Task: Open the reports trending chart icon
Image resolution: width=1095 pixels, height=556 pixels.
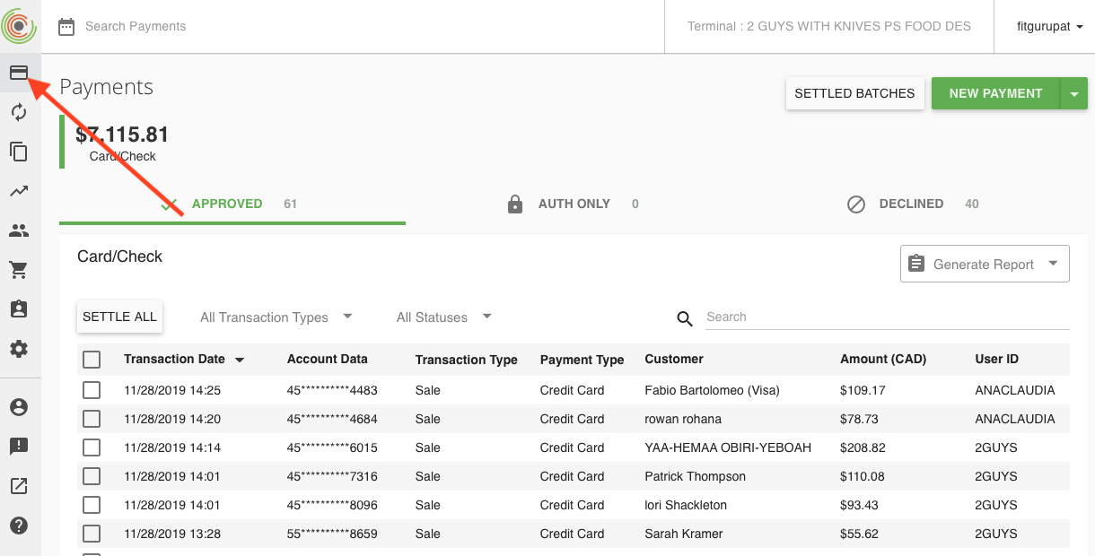Action: coord(19,191)
